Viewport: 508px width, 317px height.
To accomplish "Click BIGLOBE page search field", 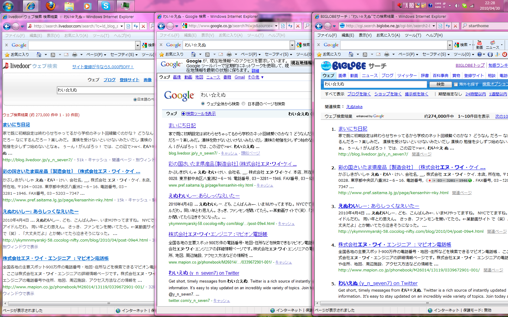I will click(x=375, y=84).
